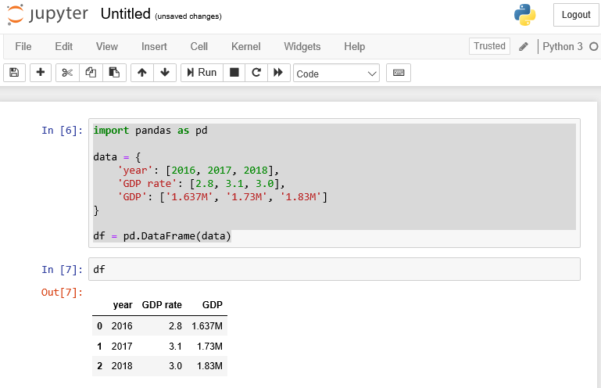Image resolution: width=601 pixels, height=388 pixels.
Task: Open the Widgets menu
Action: (x=302, y=46)
